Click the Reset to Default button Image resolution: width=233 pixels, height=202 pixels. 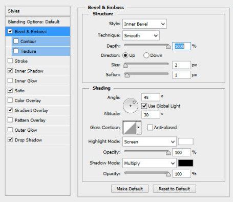174,189
